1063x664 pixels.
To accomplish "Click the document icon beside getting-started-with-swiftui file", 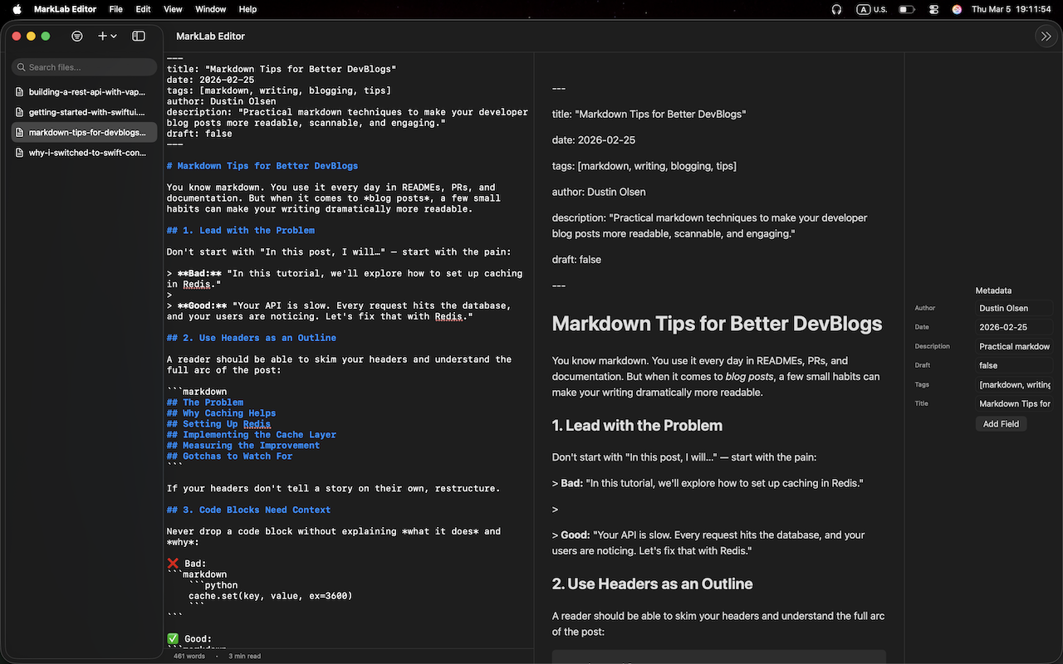I will (x=18, y=112).
